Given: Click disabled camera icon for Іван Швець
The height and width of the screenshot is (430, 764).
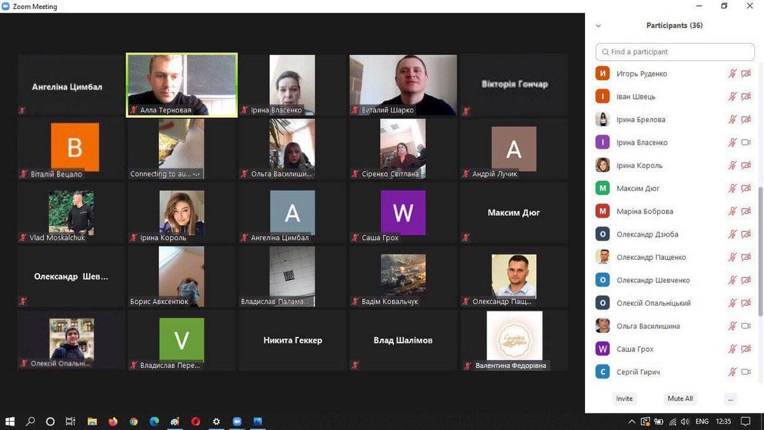Looking at the screenshot, I should [746, 97].
